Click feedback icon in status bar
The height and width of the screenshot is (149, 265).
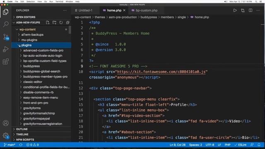click(252, 145)
